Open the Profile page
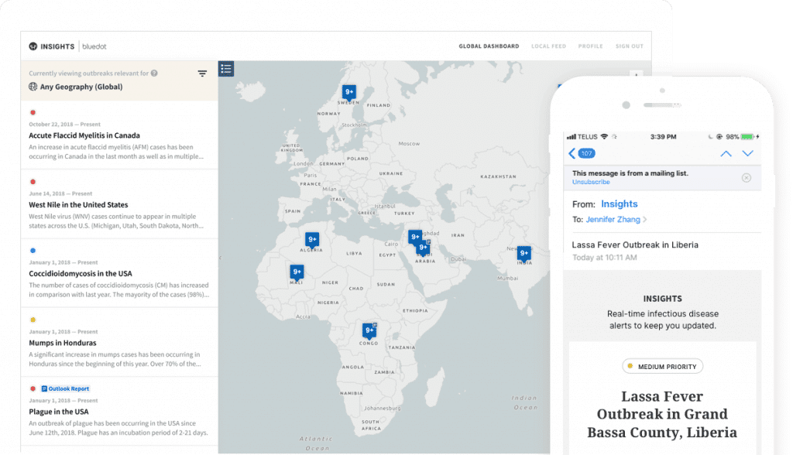Image resolution: width=793 pixels, height=455 pixels. (x=591, y=46)
